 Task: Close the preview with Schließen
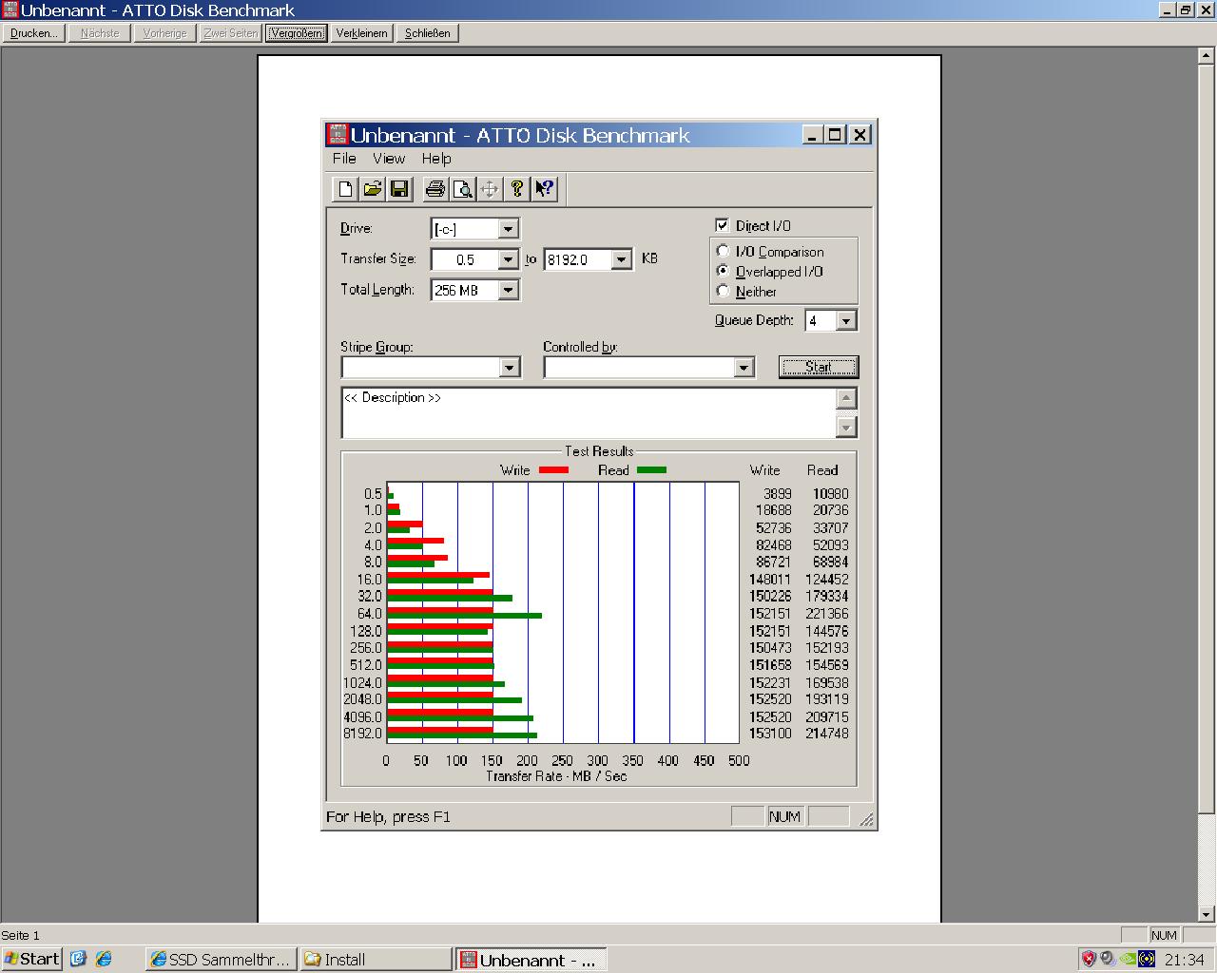(428, 33)
